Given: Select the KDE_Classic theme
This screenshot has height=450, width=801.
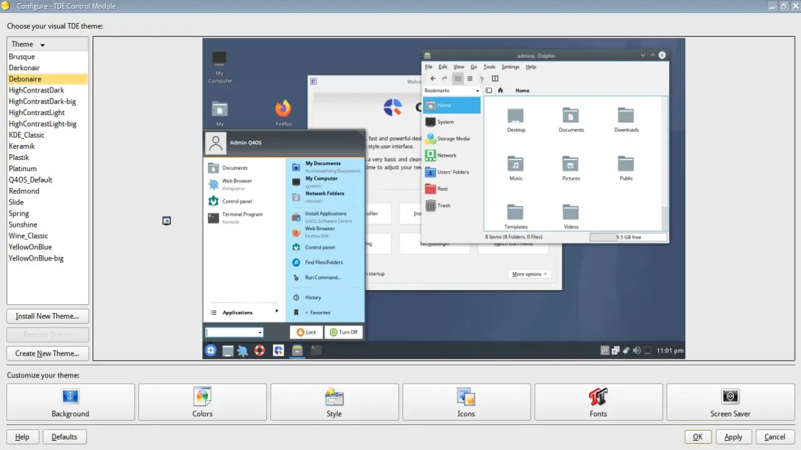Looking at the screenshot, I should (48, 135).
